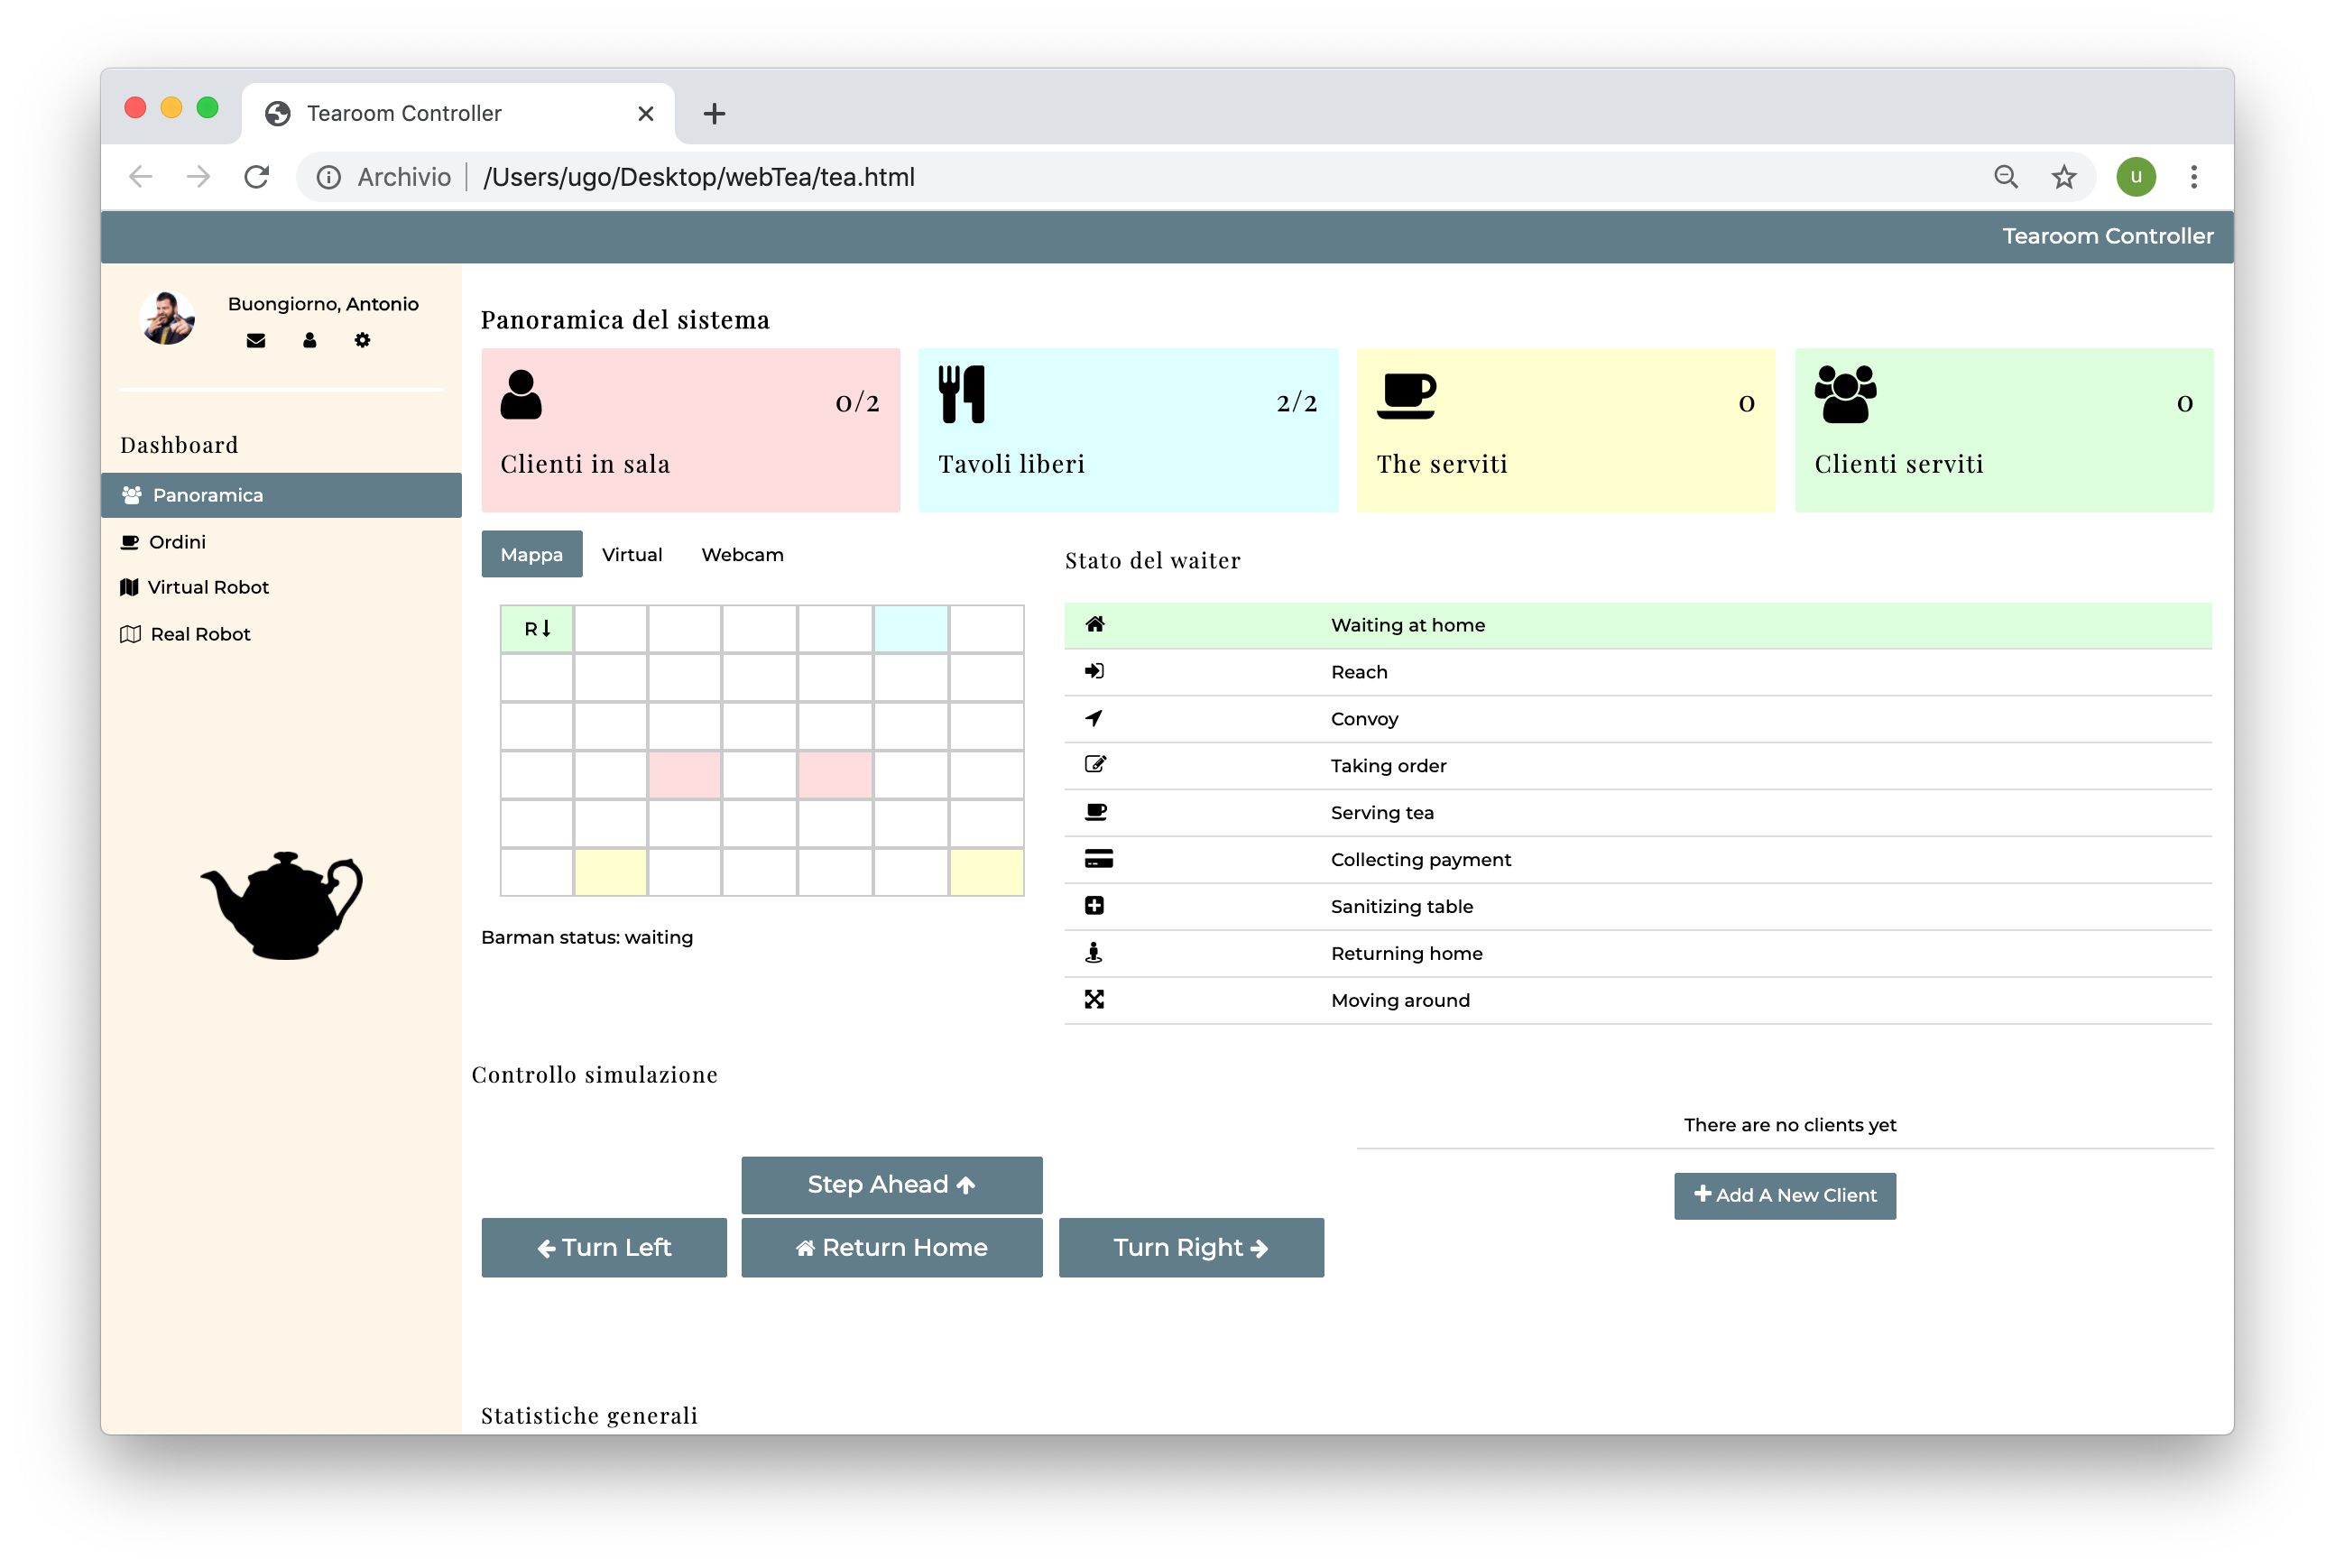Click '+ Add A New Client' button
The image size is (2335, 1568).
pyautogui.click(x=1786, y=1195)
